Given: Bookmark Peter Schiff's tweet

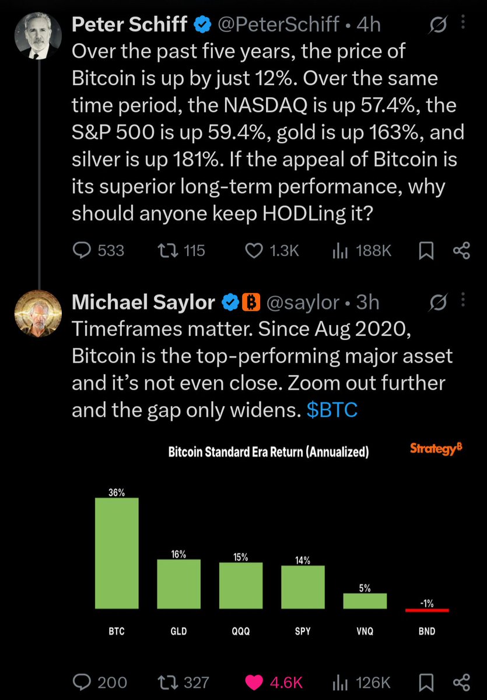Looking at the screenshot, I should pos(426,250).
